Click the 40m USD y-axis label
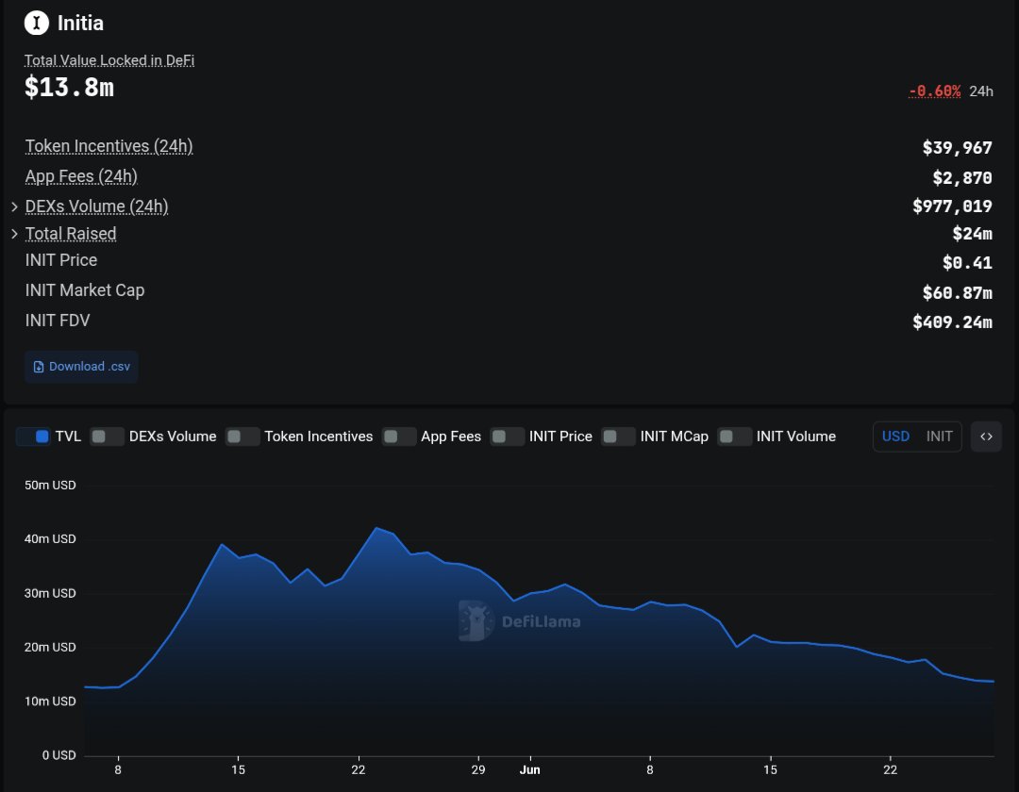This screenshot has width=1019, height=792. click(x=50, y=538)
